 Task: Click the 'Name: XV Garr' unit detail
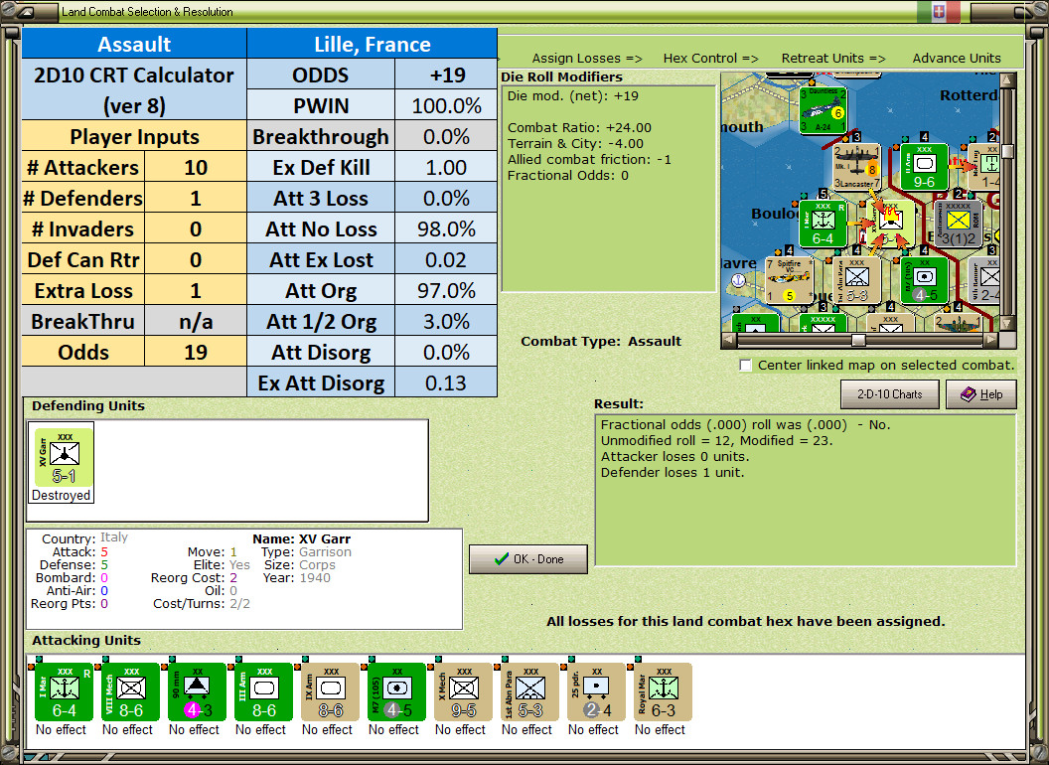click(302, 538)
